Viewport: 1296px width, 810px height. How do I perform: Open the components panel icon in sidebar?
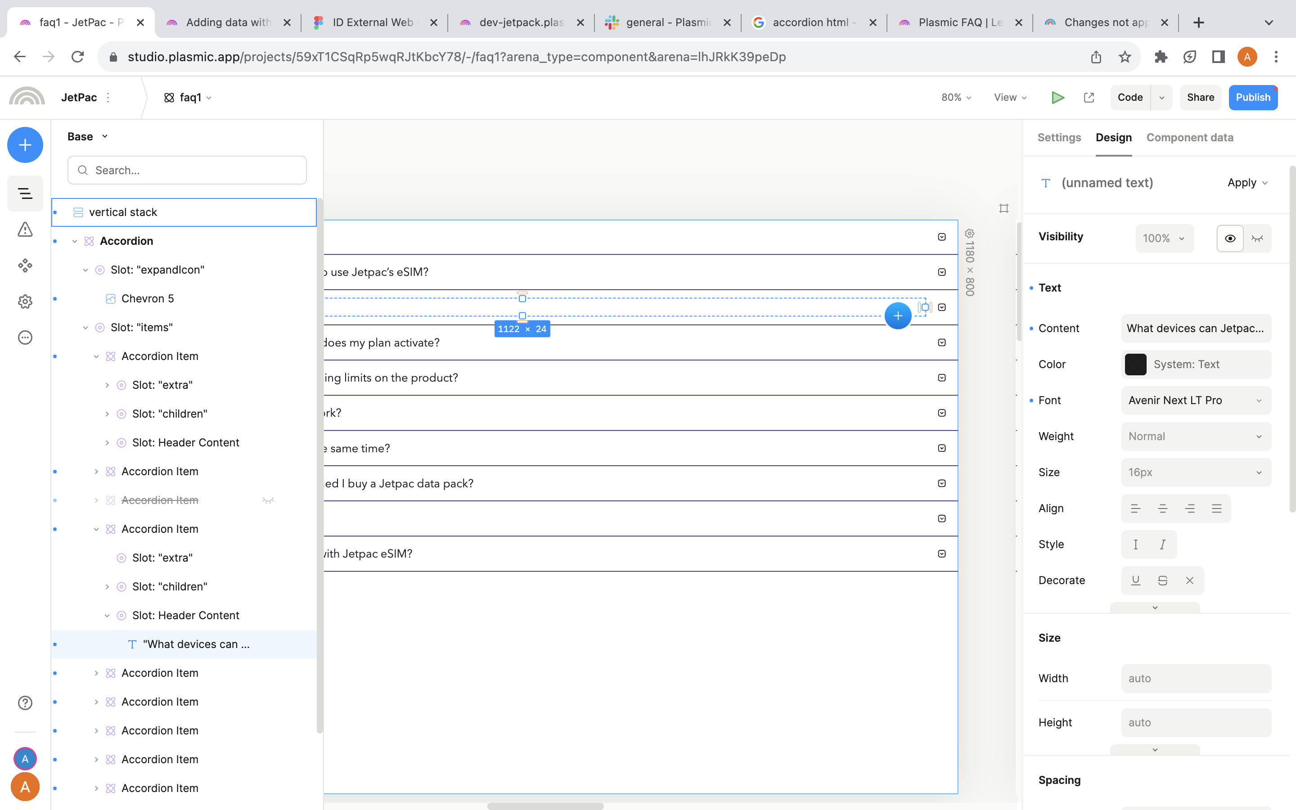(25, 265)
